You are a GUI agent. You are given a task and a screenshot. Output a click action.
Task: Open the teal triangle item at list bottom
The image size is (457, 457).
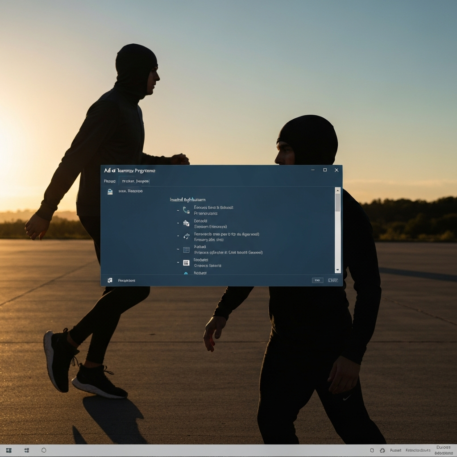click(x=186, y=273)
